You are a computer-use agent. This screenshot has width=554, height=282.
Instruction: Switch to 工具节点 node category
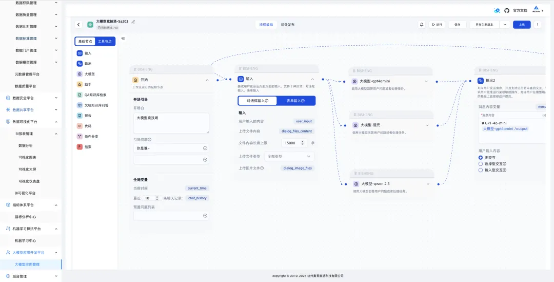point(105,42)
